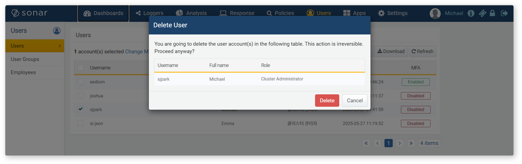Open the Apps grid menu

click(x=354, y=13)
